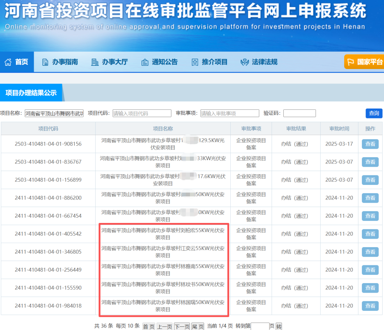Open the 通知公告 menu item
The height and width of the screenshot is (330, 384).
tap(165, 62)
